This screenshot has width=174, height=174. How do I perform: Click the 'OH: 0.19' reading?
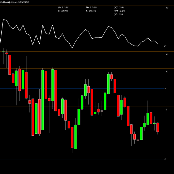coord(119,11)
